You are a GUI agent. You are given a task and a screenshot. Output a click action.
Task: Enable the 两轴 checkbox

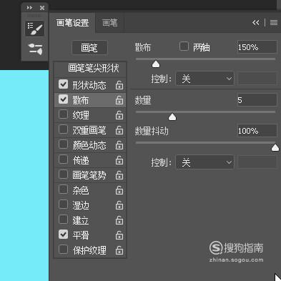[x=184, y=46]
